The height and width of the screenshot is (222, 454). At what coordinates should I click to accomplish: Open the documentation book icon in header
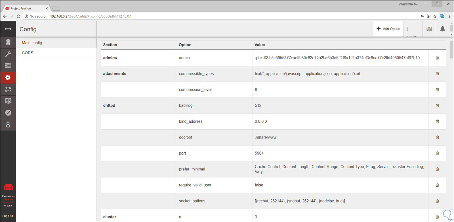coord(429,29)
